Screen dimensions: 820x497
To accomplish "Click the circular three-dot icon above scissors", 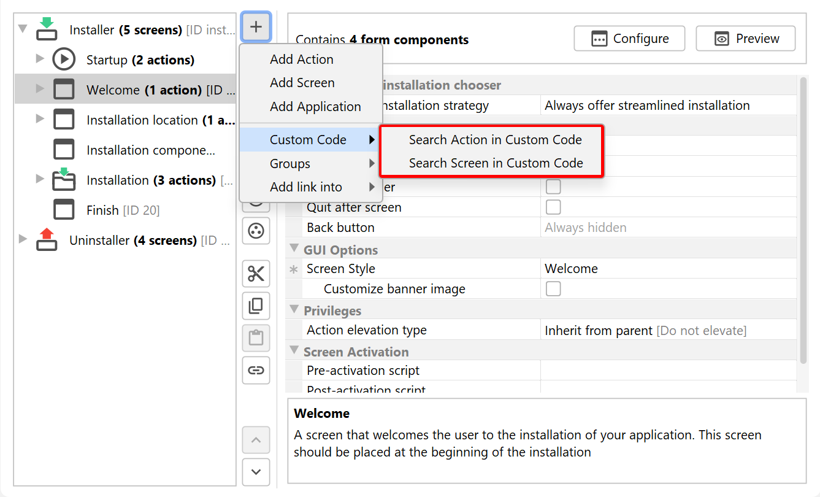I will click(256, 231).
